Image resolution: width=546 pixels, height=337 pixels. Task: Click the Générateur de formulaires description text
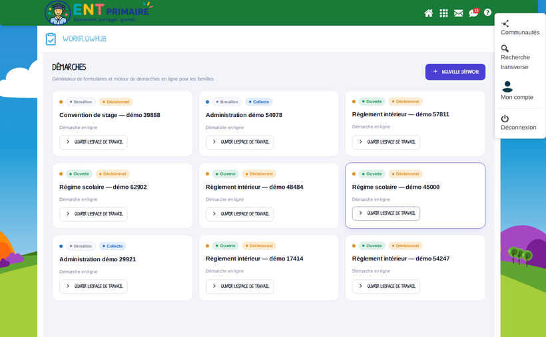133,79
